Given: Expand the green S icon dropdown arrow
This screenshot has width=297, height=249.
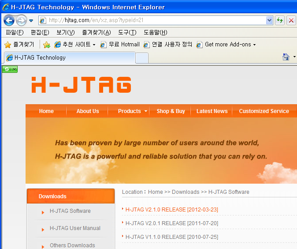Looking at the screenshot, I should point(15,69).
